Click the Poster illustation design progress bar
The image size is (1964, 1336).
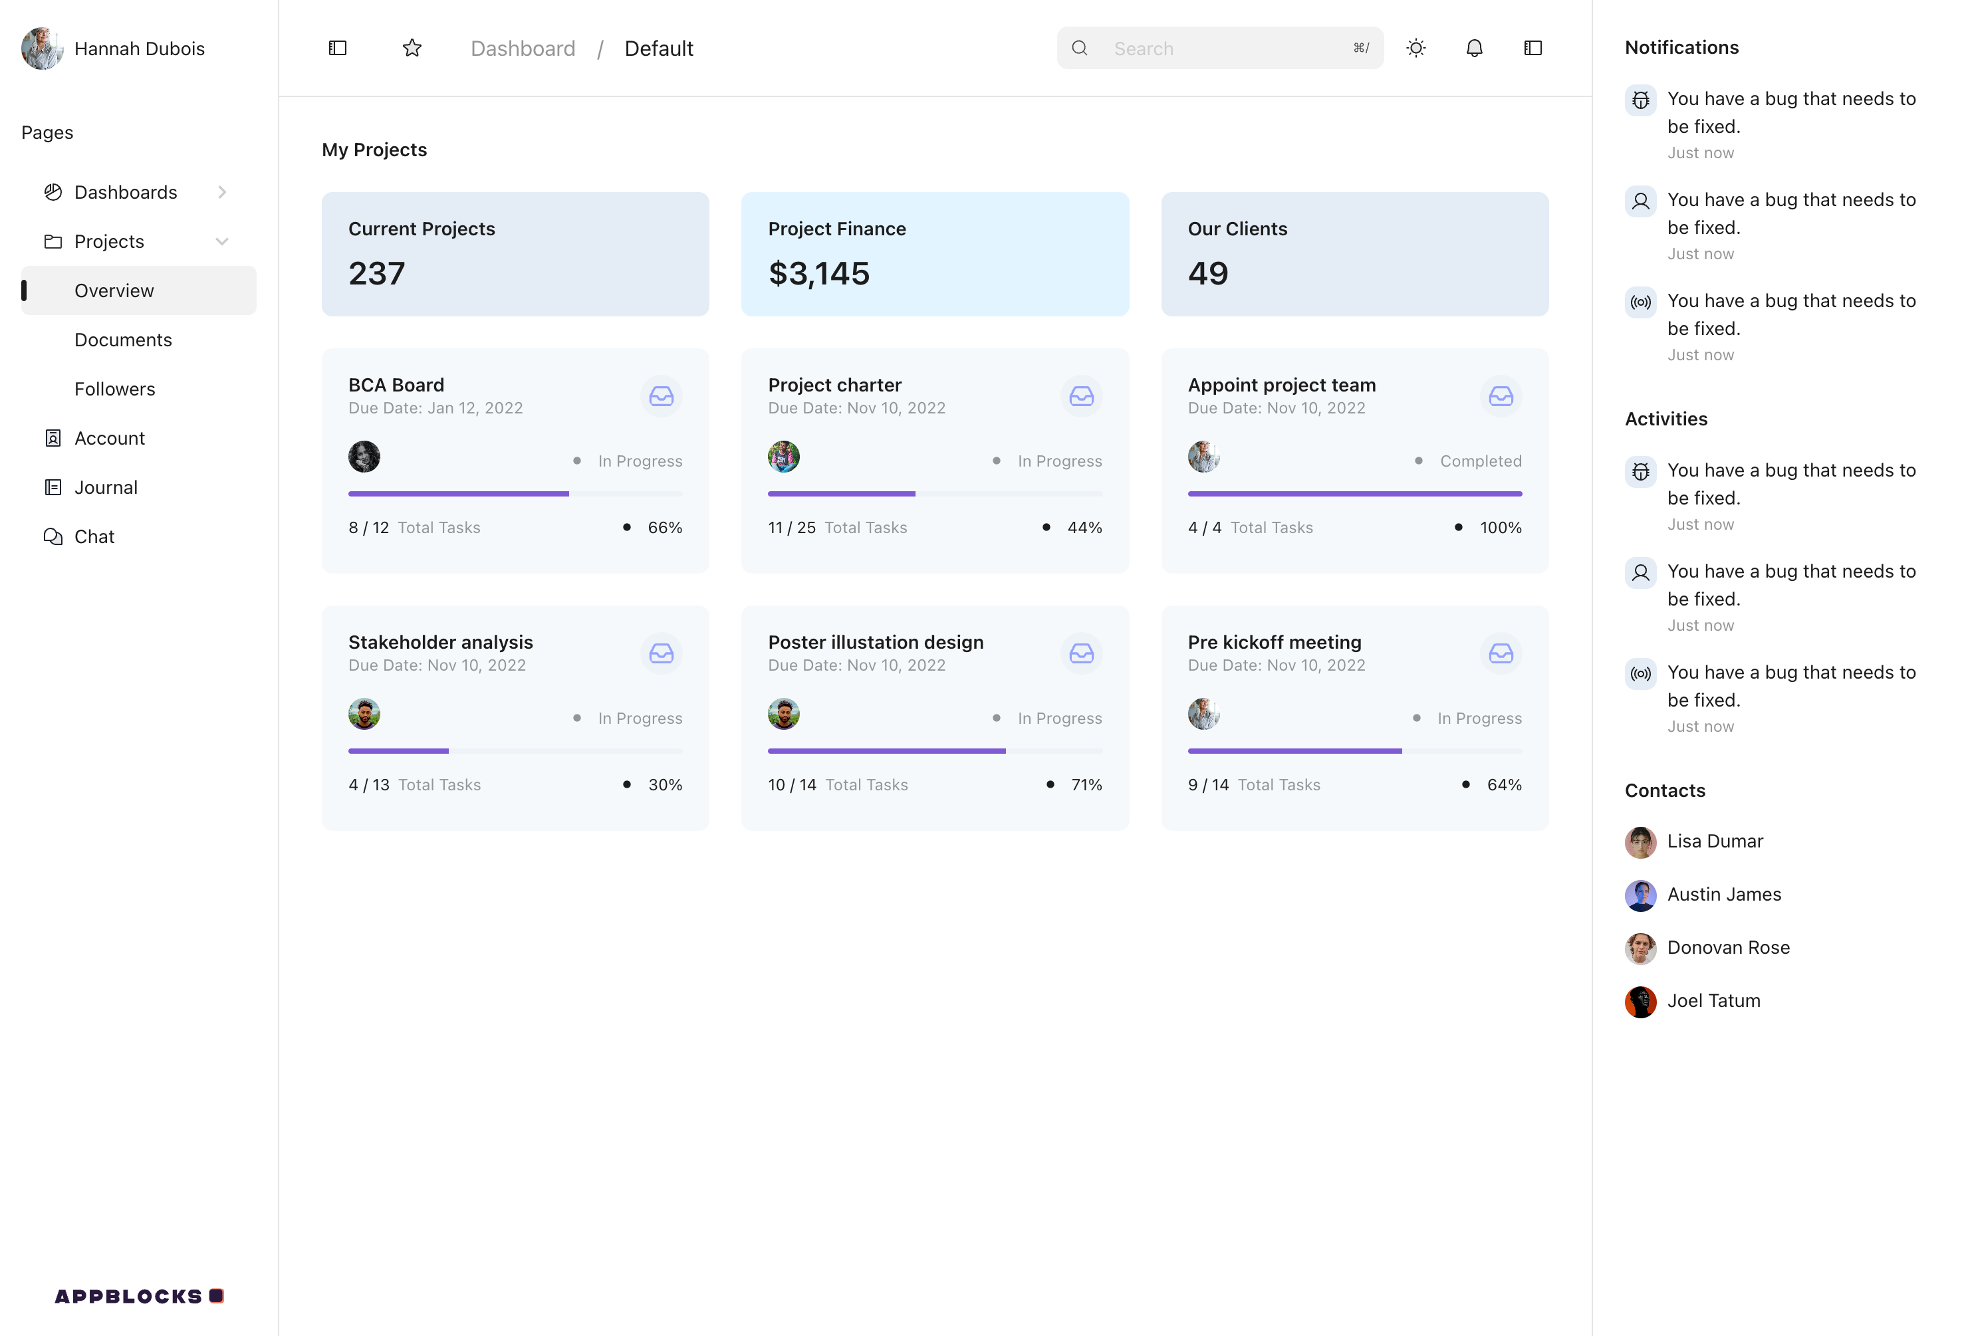(934, 750)
